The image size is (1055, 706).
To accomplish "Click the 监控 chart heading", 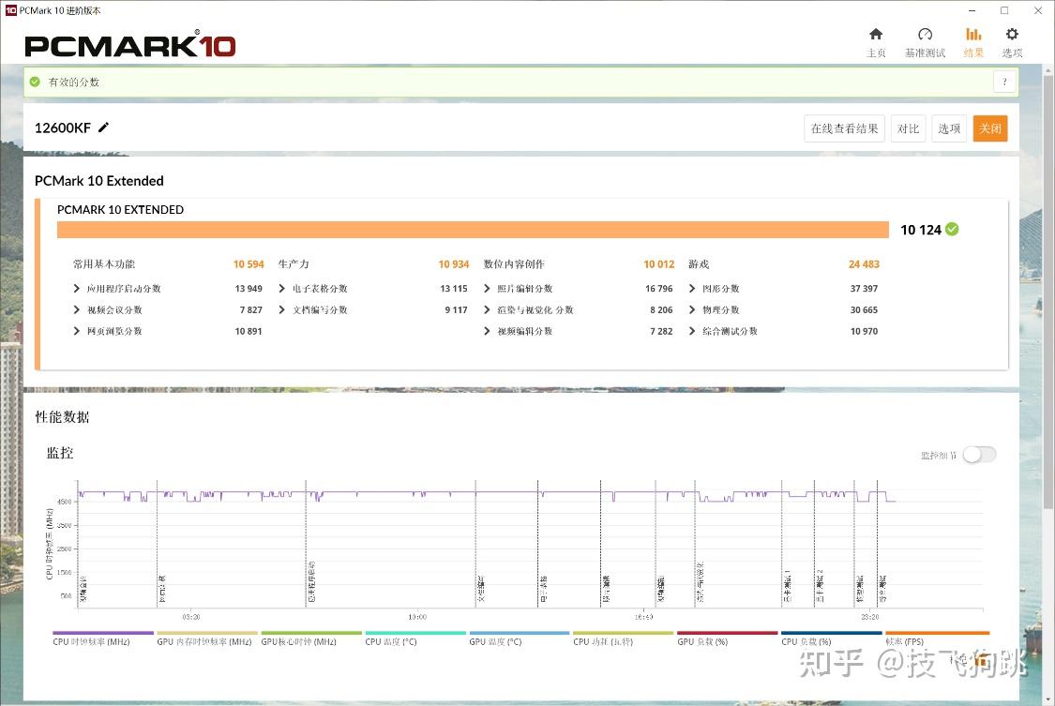I will (60, 453).
